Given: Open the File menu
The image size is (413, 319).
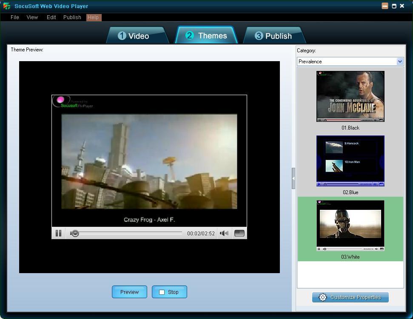Looking at the screenshot, I should click(14, 17).
